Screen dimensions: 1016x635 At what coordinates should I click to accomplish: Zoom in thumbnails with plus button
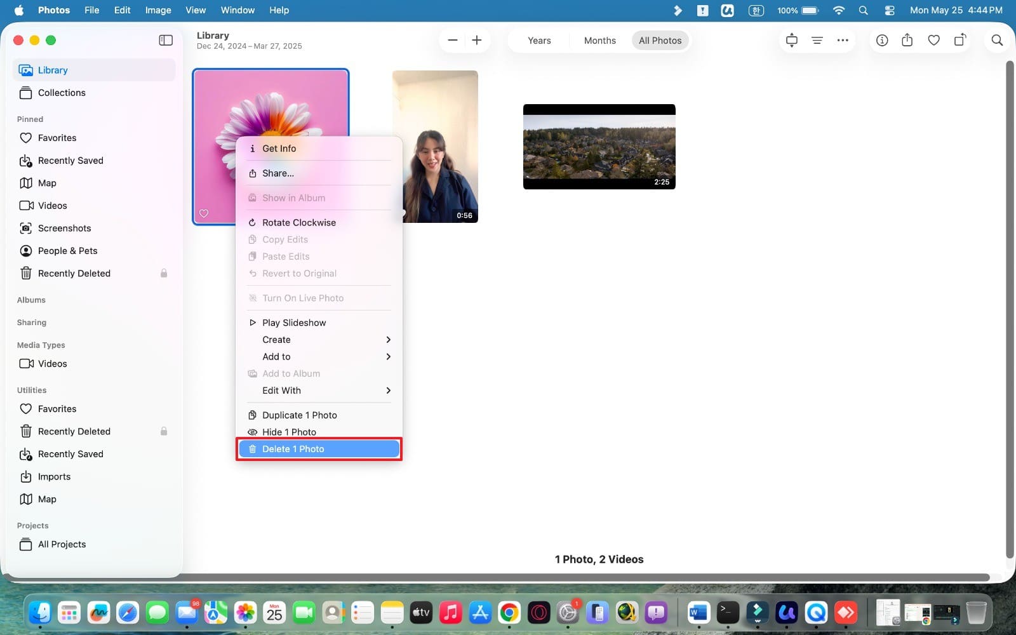(x=477, y=40)
